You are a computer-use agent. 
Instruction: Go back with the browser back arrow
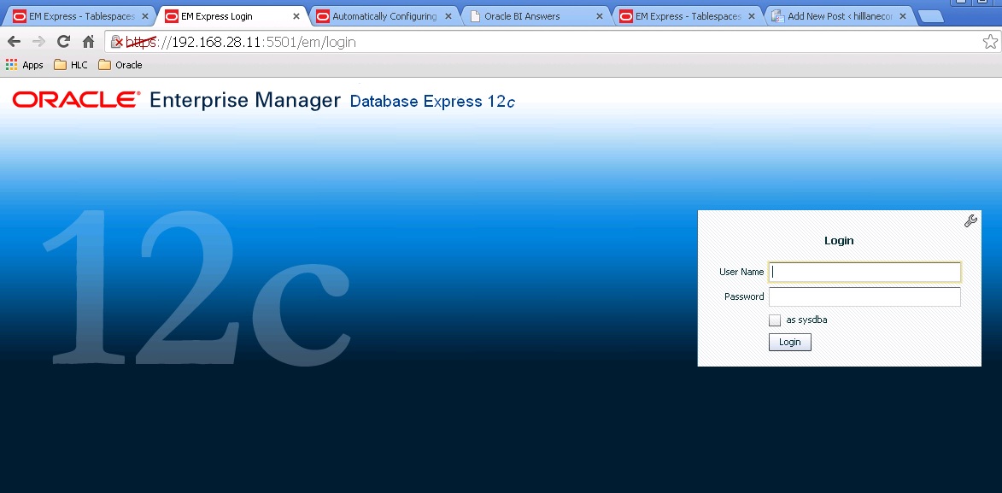14,42
